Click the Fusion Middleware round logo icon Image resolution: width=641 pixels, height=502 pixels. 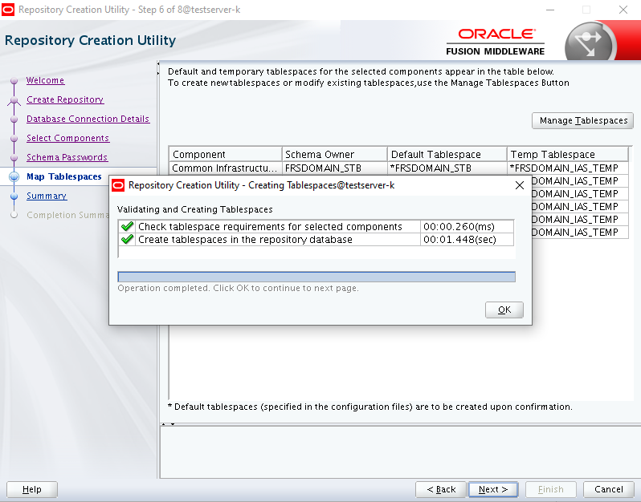coord(589,43)
